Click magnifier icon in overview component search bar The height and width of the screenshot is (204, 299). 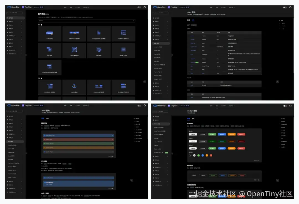point(133,21)
